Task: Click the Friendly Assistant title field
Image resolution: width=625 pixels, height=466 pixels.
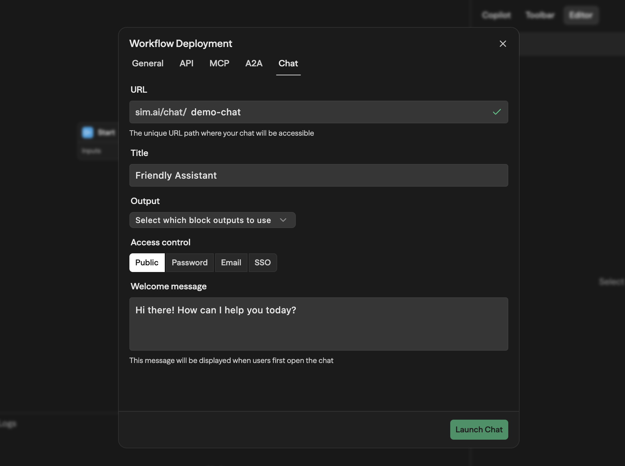Action: [x=319, y=175]
